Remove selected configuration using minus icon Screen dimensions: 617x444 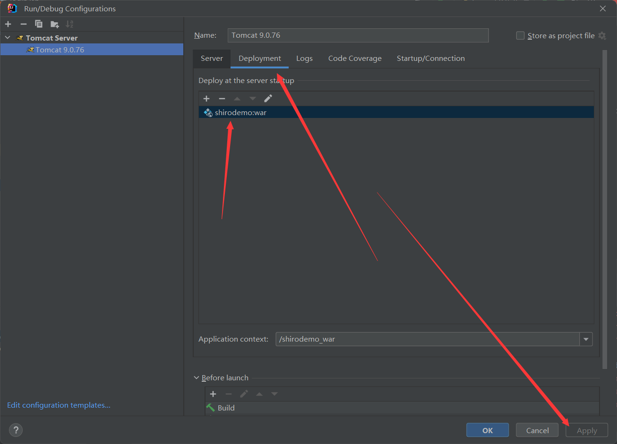coord(24,24)
